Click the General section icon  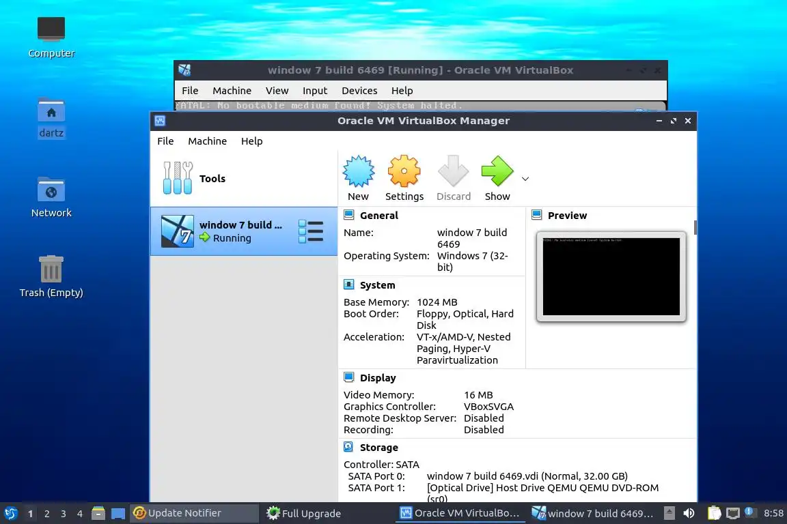349,215
